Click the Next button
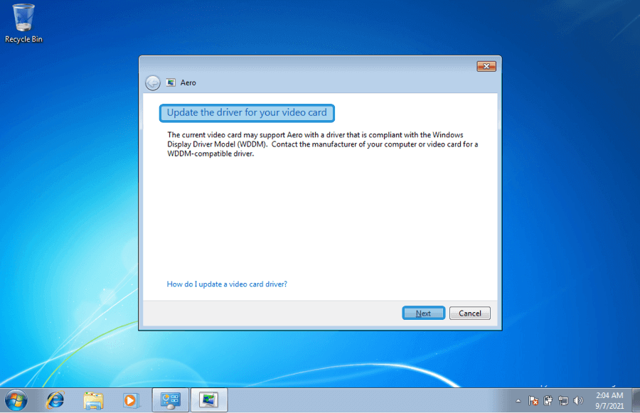 pyautogui.click(x=423, y=313)
